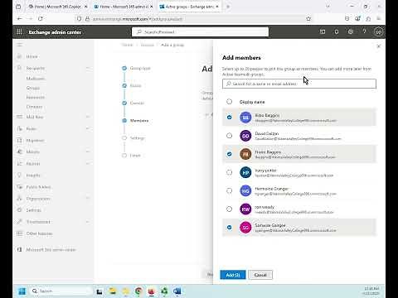The image size is (398, 298).
Task: Toggle the select-all Display name checkbox
Action: 229,102
